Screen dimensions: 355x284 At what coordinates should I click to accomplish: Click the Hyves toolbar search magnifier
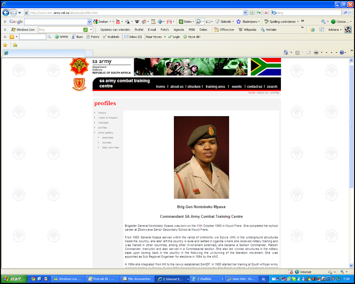coord(49,37)
